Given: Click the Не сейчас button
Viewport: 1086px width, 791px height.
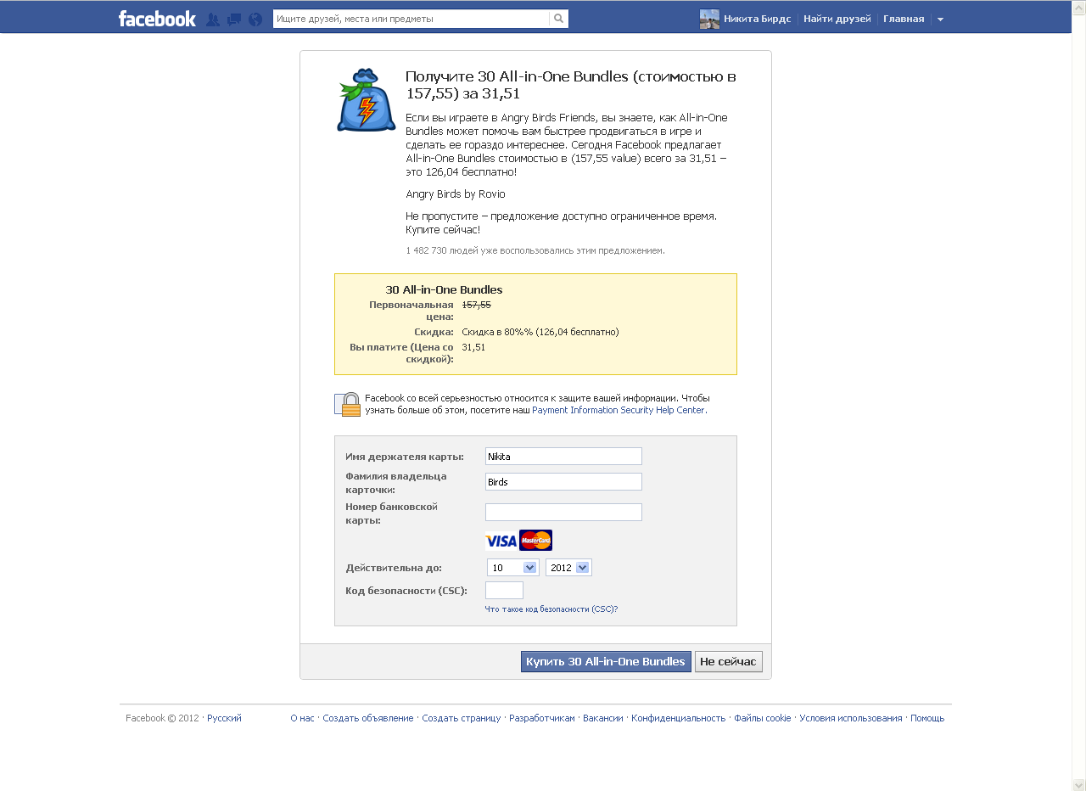Looking at the screenshot, I should click(x=728, y=662).
